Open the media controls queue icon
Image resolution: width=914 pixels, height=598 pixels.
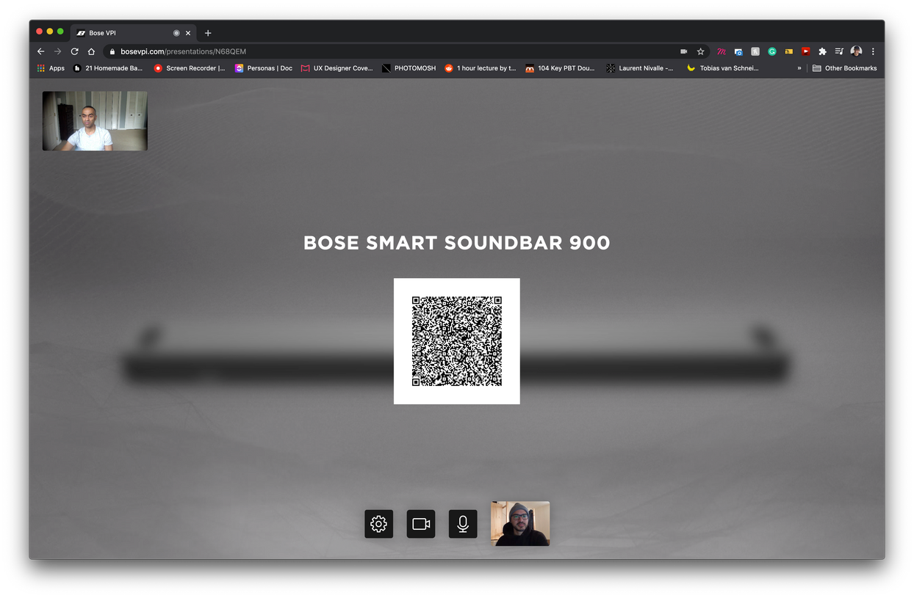pyautogui.click(x=839, y=51)
